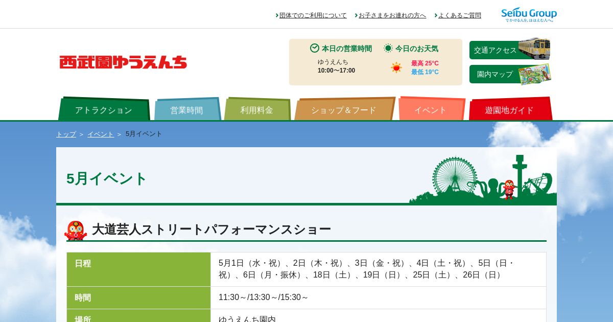
Task: Click the 5月イベント page heading
Action: coord(107,178)
